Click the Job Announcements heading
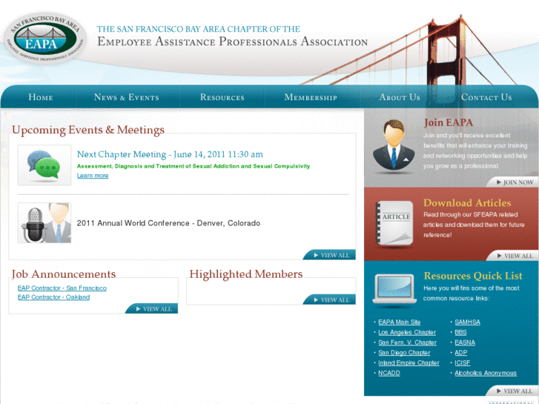Viewport: 539px width, 404px height. (x=64, y=274)
